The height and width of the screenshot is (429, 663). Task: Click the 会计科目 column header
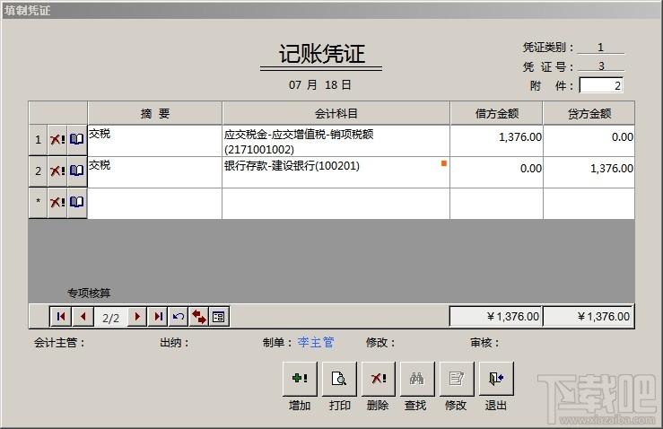[x=336, y=113]
